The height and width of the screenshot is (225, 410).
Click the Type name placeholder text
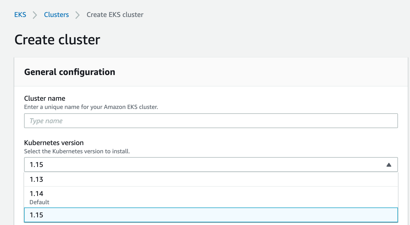(46, 121)
